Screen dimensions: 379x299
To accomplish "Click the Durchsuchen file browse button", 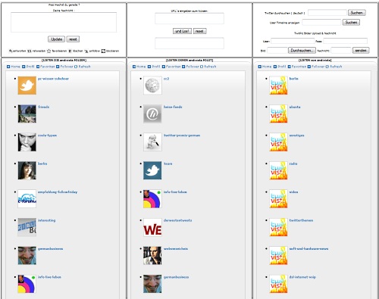I will tap(302, 51).
